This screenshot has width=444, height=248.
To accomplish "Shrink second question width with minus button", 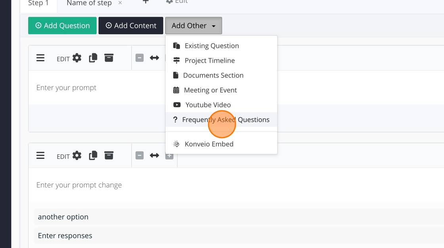I will point(140,156).
